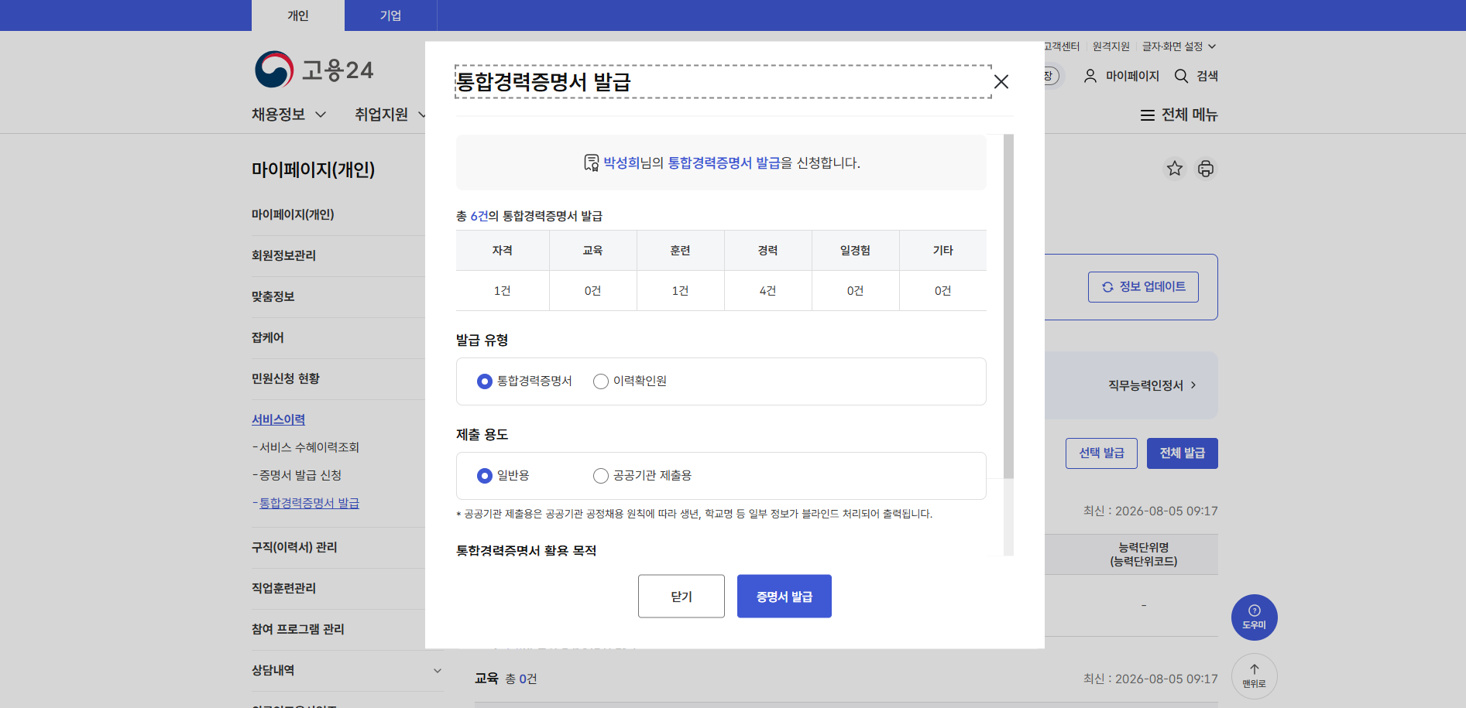The image size is (1466, 708).
Task: Open 서비스이력 sidebar menu
Action: 278,419
